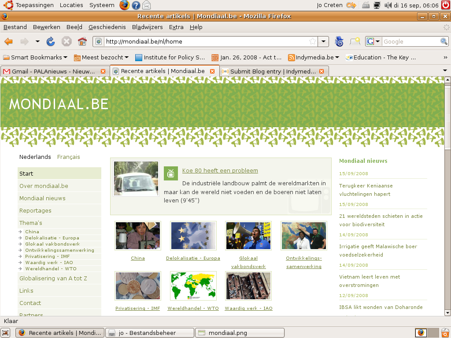Open the Systeem panel menu
Image resolution: width=451 pixels, height=338 pixels.
102,5
